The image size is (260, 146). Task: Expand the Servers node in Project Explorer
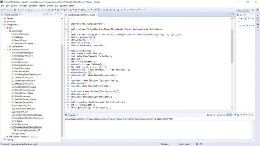(2, 18)
